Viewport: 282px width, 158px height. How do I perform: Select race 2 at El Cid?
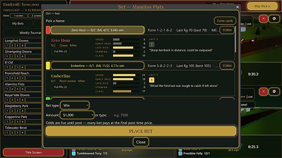12,67
